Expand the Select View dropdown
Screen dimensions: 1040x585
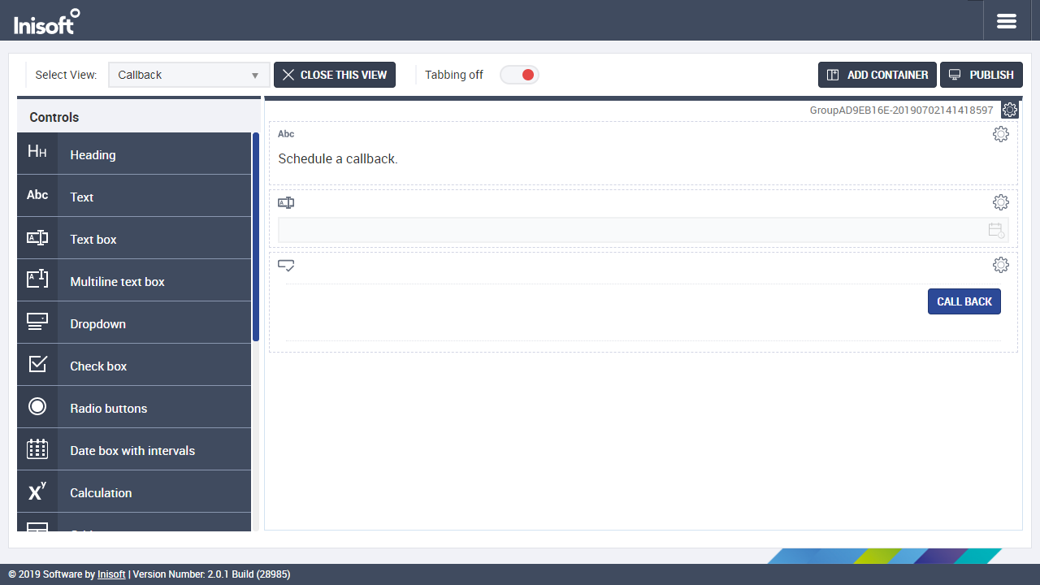(x=188, y=75)
